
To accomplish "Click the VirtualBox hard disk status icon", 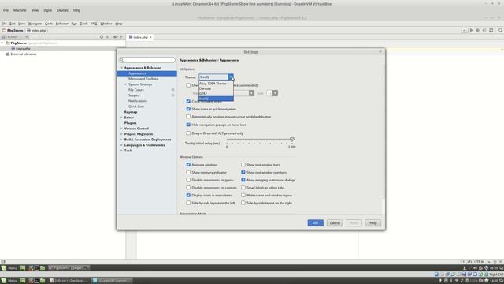I will point(436,275).
